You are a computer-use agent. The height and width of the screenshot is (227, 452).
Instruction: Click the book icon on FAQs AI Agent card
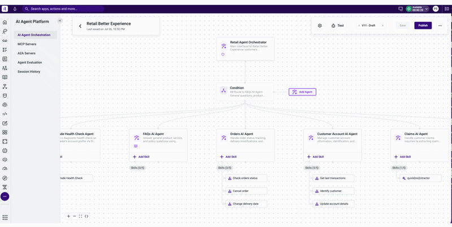[x=136, y=146]
